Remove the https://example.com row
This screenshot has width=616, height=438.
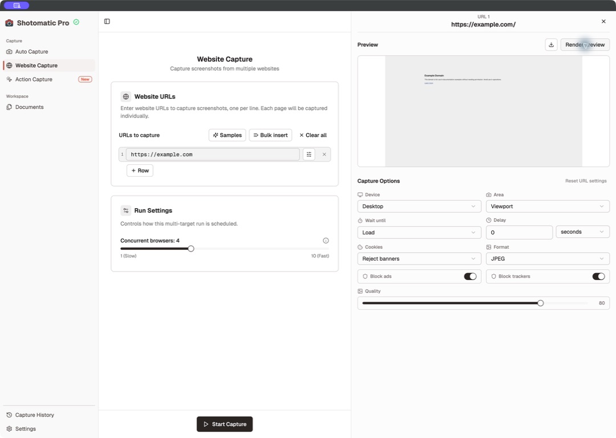[x=324, y=155]
